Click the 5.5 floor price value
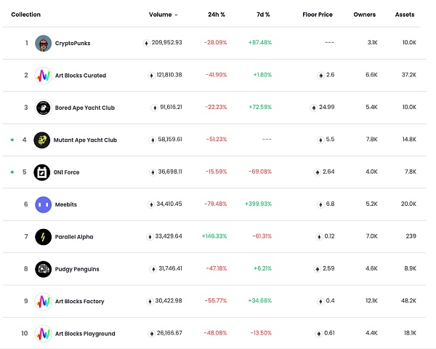Viewport: 436px width, 349px height. click(x=330, y=140)
